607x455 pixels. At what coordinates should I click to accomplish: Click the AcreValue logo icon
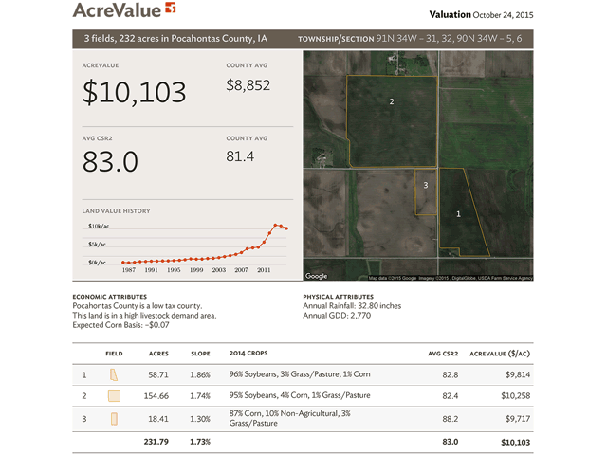point(171,8)
